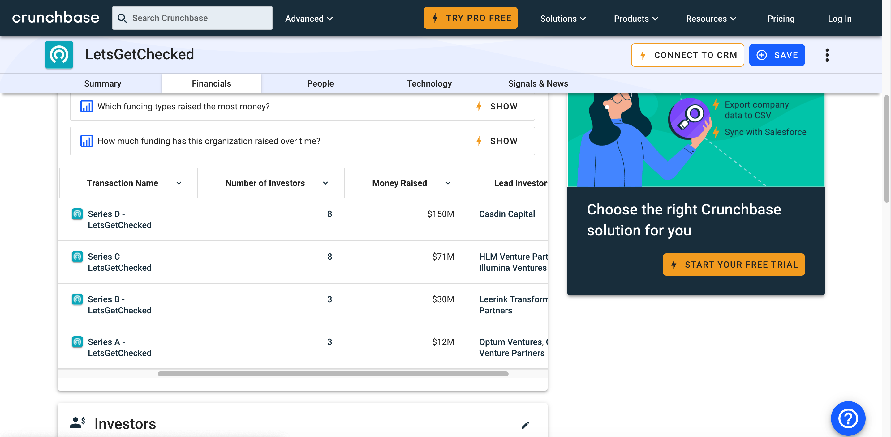Switch to the Signals & News tab
This screenshot has height=437, width=891.
[x=538, y=84]
